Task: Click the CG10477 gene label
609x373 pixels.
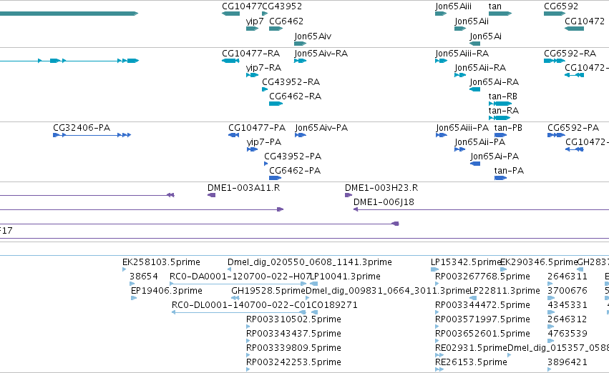Action: (242, 6)
